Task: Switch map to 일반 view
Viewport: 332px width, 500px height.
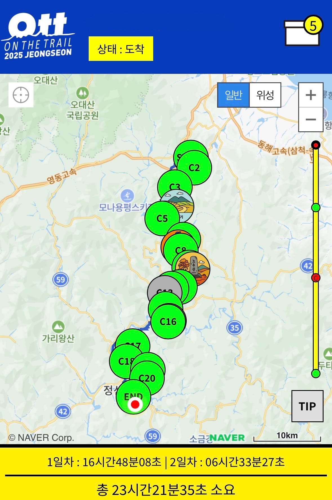Action: tap(233, 95)
